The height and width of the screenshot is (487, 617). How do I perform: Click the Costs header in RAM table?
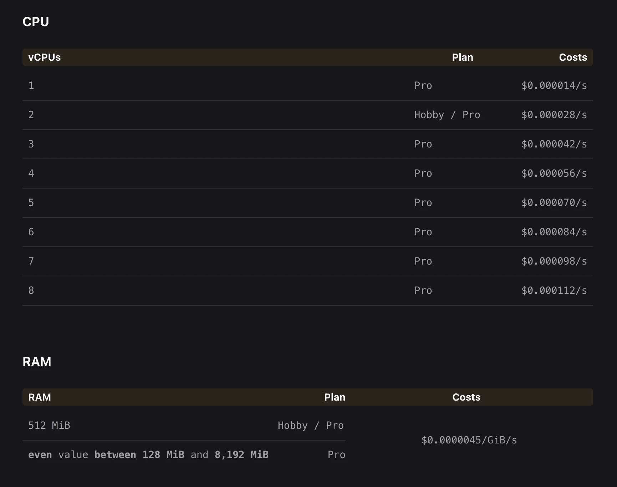[x=466, y=397]
